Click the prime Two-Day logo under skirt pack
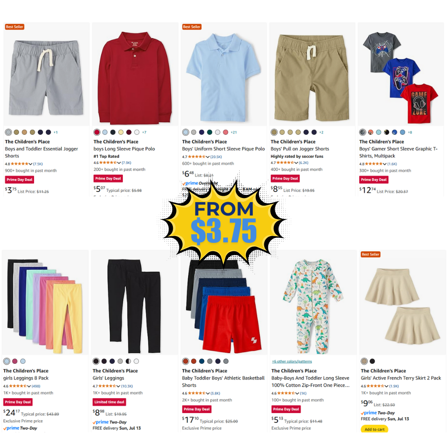Viewport: 448px width, 448px height. click(378, 413)
